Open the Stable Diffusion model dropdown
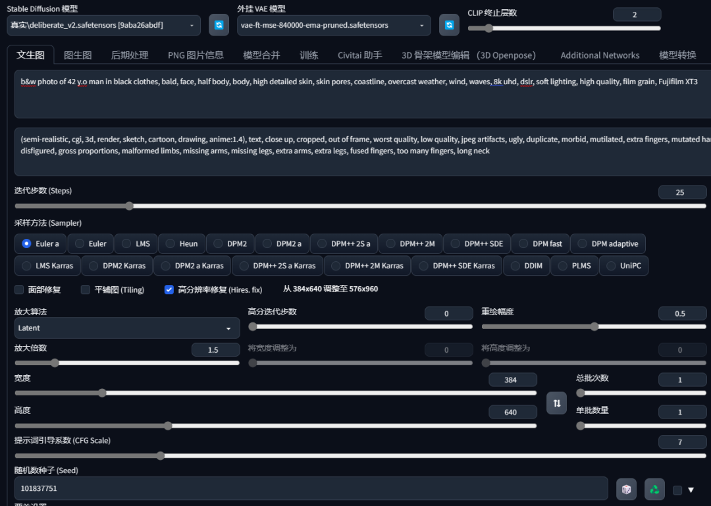The height and width of the screenshot is (506, 711). [x=103, y=26]
